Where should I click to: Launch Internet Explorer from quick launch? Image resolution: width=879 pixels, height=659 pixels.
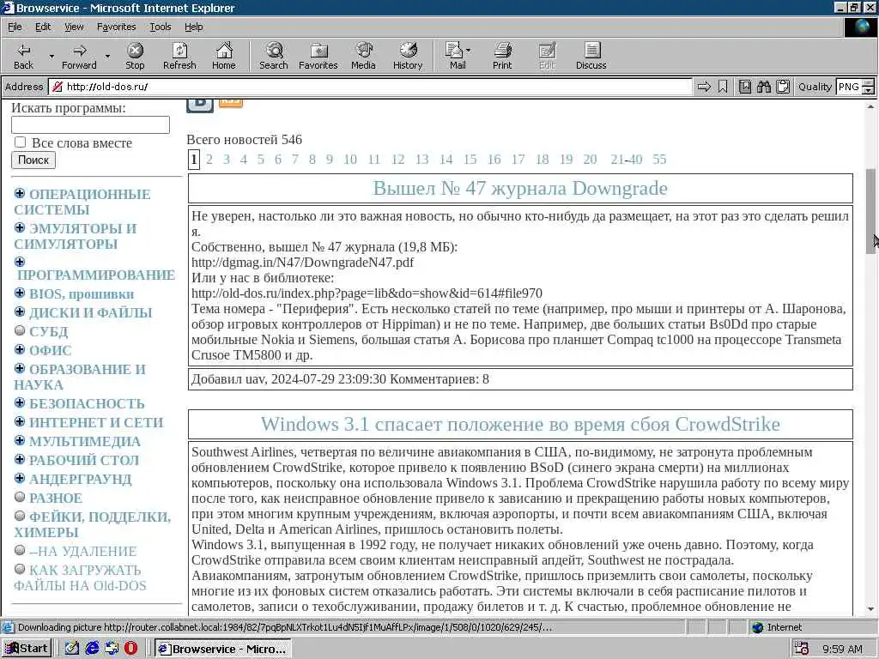(92, 649)
